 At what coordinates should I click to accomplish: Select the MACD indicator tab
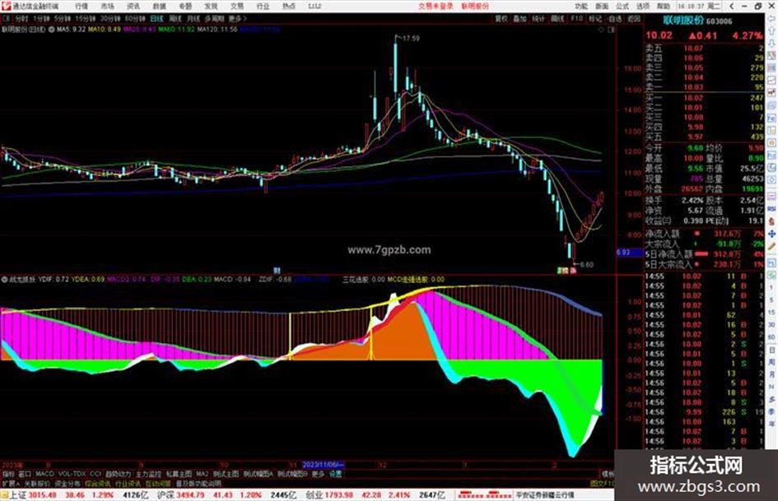tap(44, 474)
